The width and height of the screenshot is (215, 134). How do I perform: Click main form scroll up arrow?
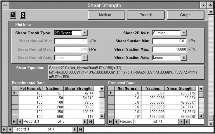[x=211, y=12]
